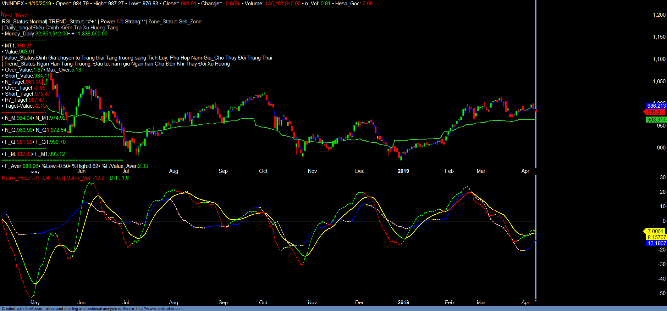The width and height of the screenshot is (667, 311).
Task: Click the 2019 year marker on price chart
Action: pyautogui.click(x=403, y=171)
